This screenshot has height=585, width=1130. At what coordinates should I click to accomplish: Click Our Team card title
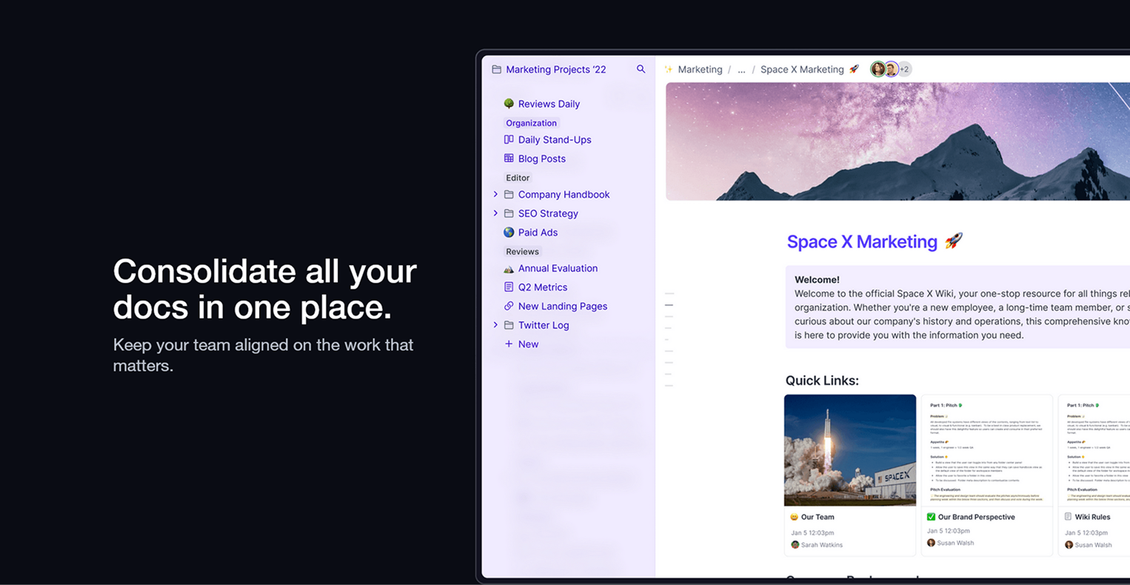pos(818,517)
